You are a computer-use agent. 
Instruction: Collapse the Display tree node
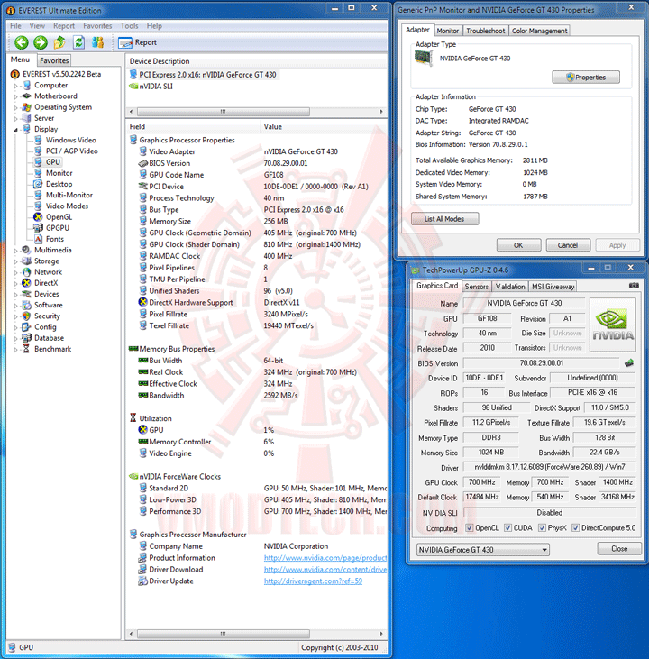[15, 130]
